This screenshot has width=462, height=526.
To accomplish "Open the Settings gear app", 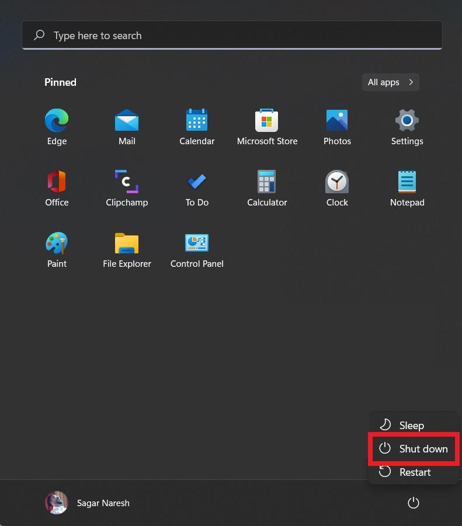I will pyautogui.click(x=407, y=127).
